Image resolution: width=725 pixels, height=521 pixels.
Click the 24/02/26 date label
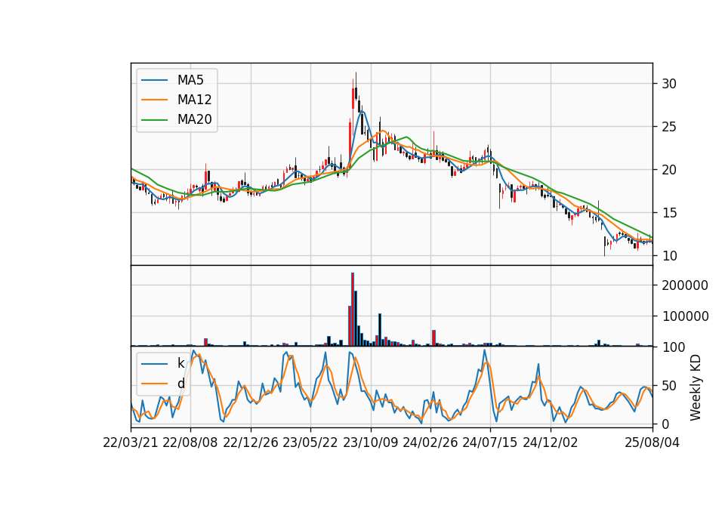[430, 442]
